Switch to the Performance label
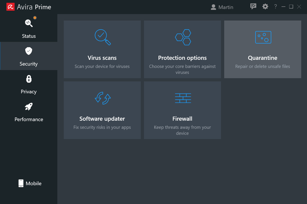This screenshot has height=204, width=307. point(29,120)
